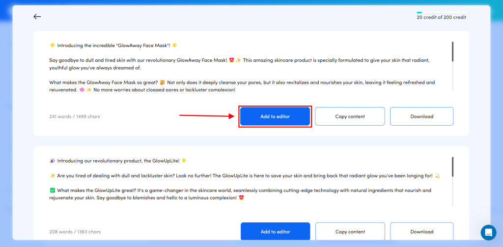This screenshot has height=247, width=503.
Task: Copy content of the GlowAway Face Mask result
Action: tap(350, 116)
